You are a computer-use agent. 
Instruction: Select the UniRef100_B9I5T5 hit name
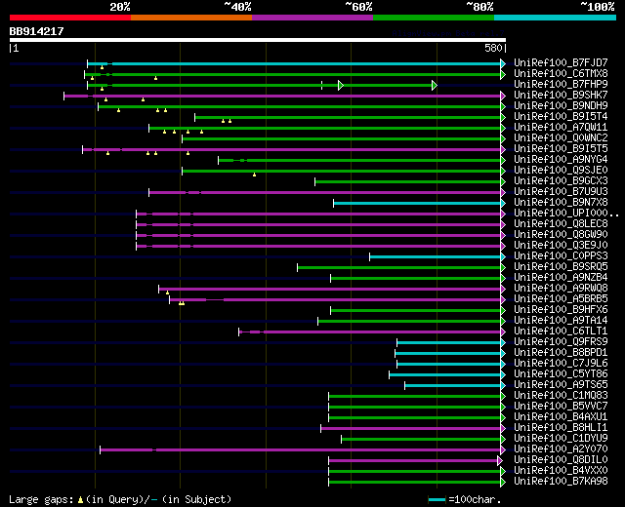point(561,148)
